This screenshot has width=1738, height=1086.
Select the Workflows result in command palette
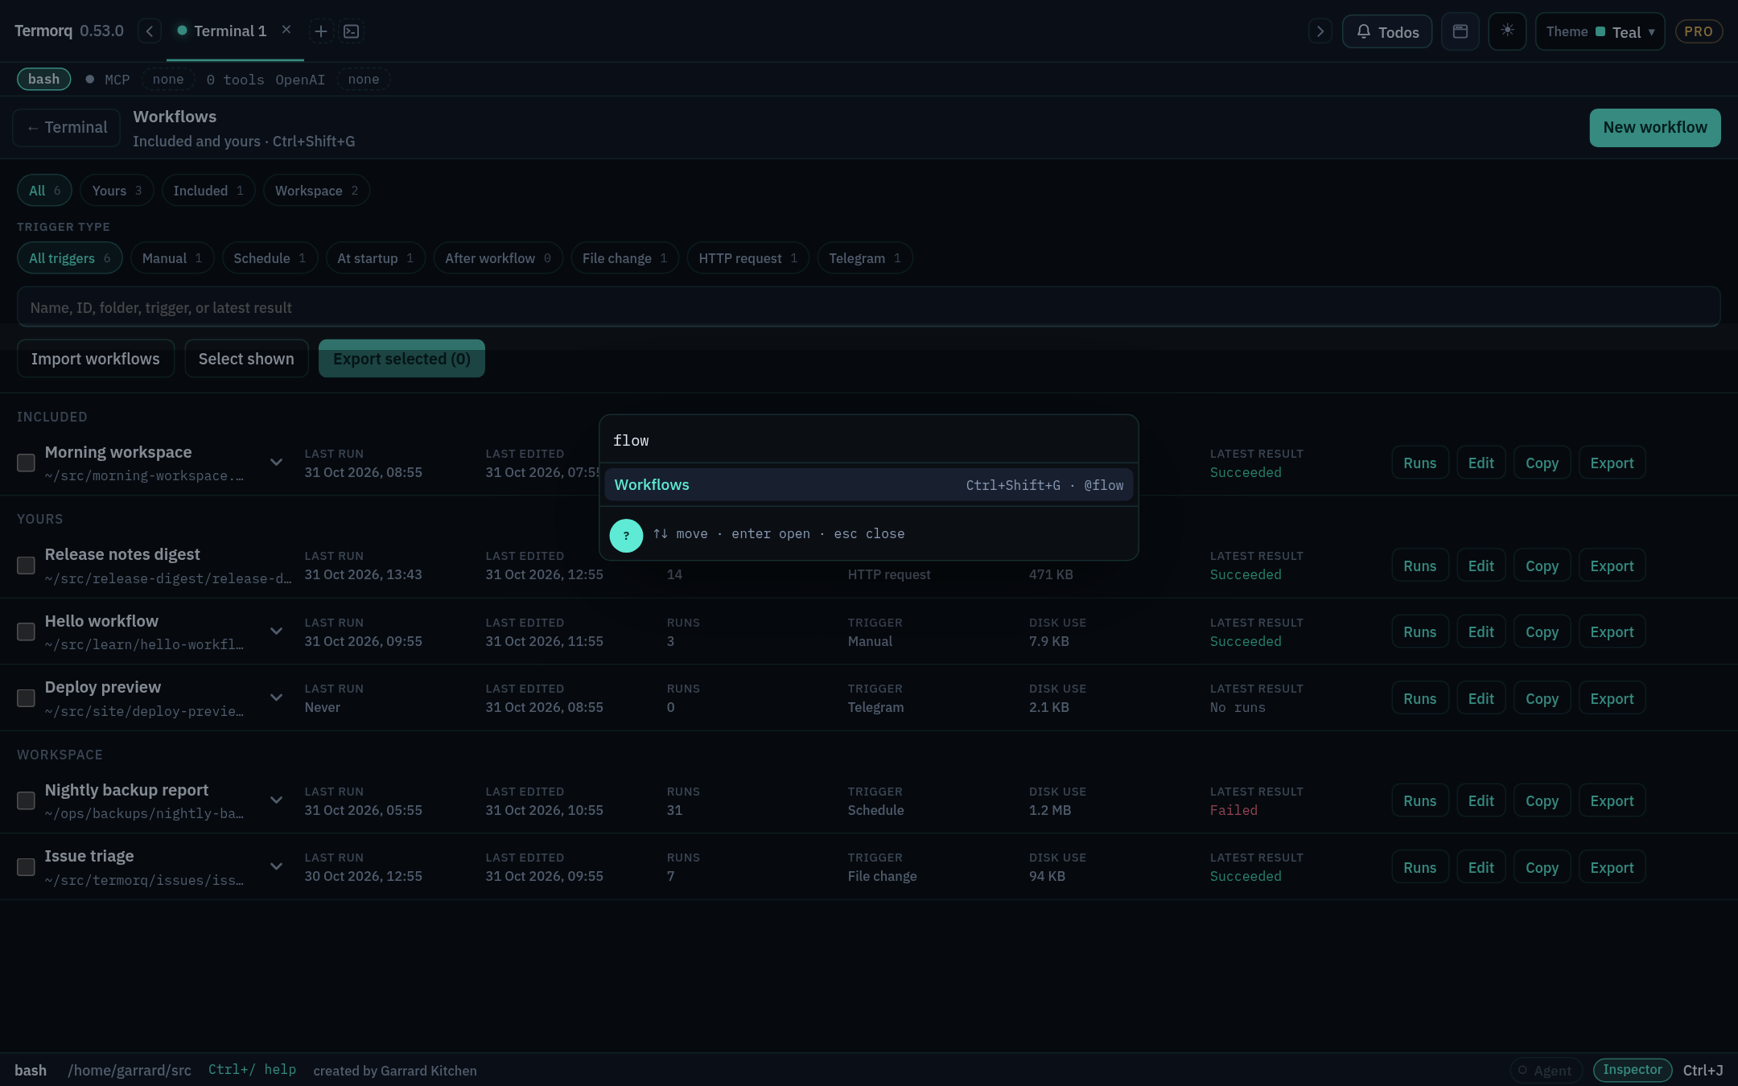coord(868,485)
